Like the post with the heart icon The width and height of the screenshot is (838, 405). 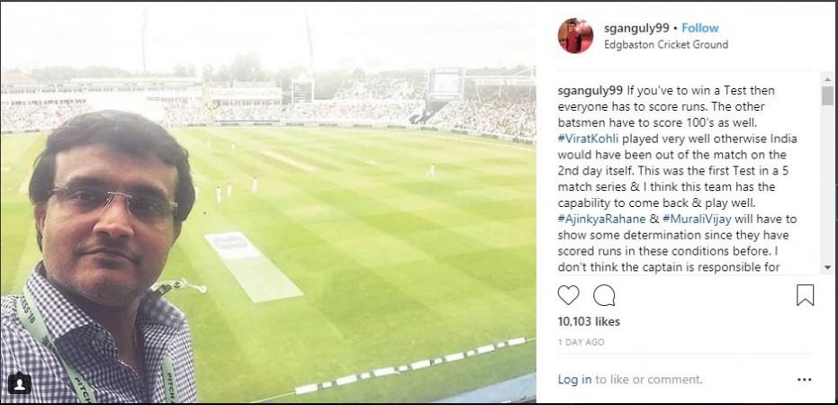click(x=568, y=295)
